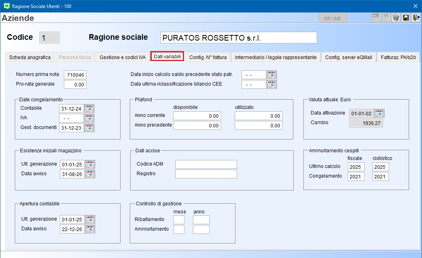Click the 'Aziende' heading text

click(x=18, y=18)
